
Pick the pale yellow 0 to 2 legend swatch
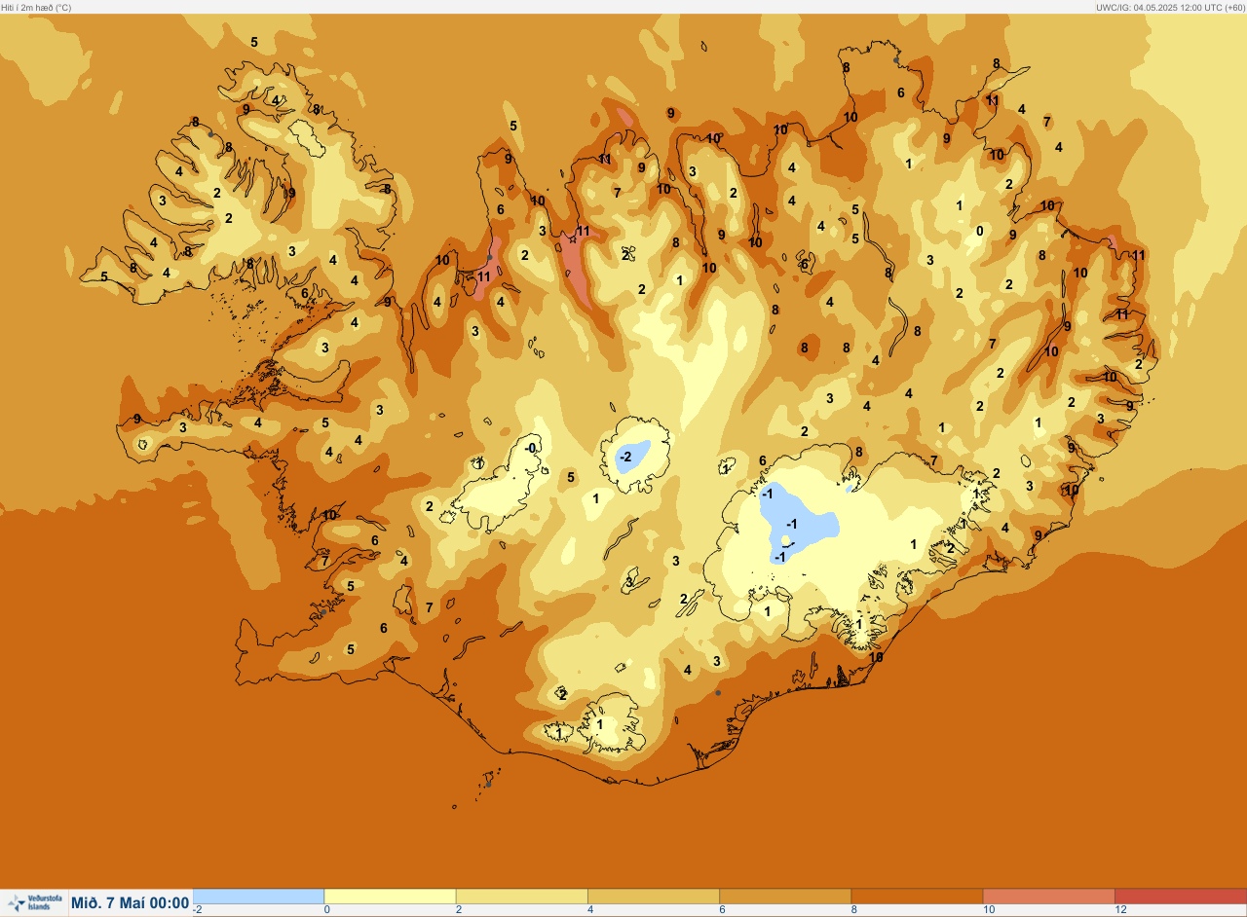390,897
